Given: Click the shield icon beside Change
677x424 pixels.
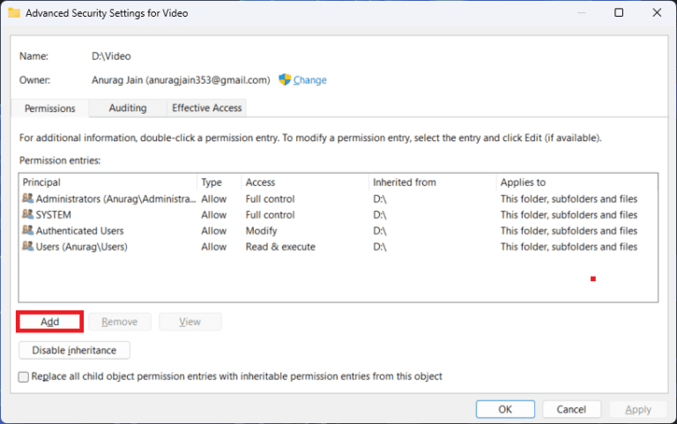Looking at the screenshot, I should click(x=285, y=79).
